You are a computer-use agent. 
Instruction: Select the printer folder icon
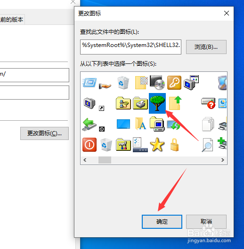[140, 103]
